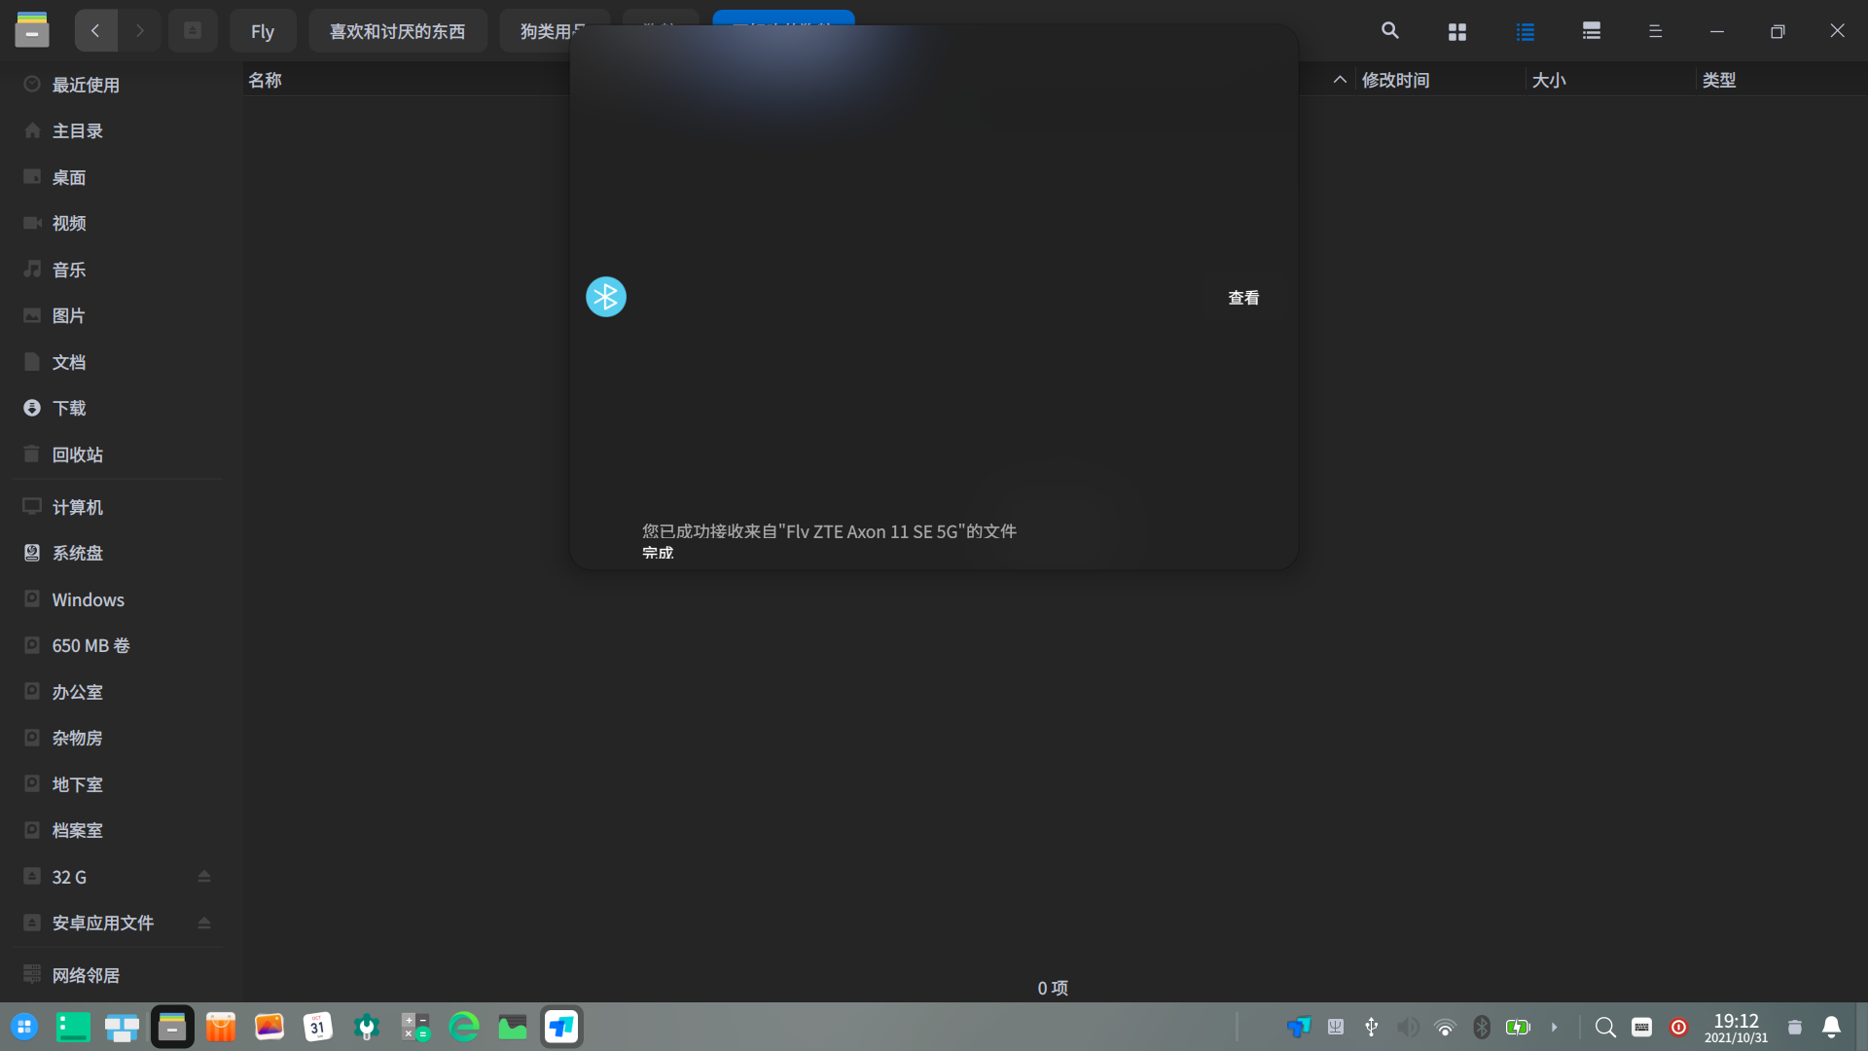Toggle Bluetooth tray icon in taskbar
The height and width of the screenshot is (1051, 1868).
pos(1481,1027)
